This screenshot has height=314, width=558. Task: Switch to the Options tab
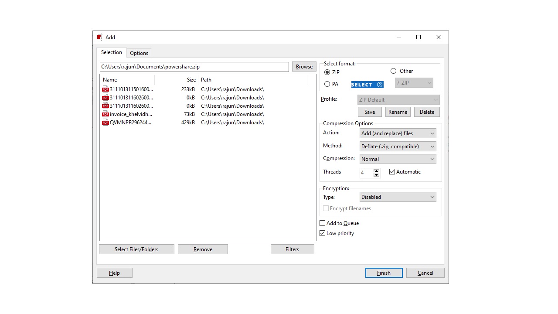pyautogui.click(x=139, y=53)
